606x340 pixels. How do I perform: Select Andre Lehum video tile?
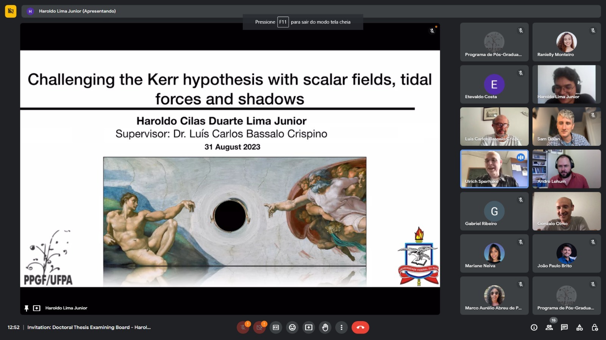click(x=567, y=169)
